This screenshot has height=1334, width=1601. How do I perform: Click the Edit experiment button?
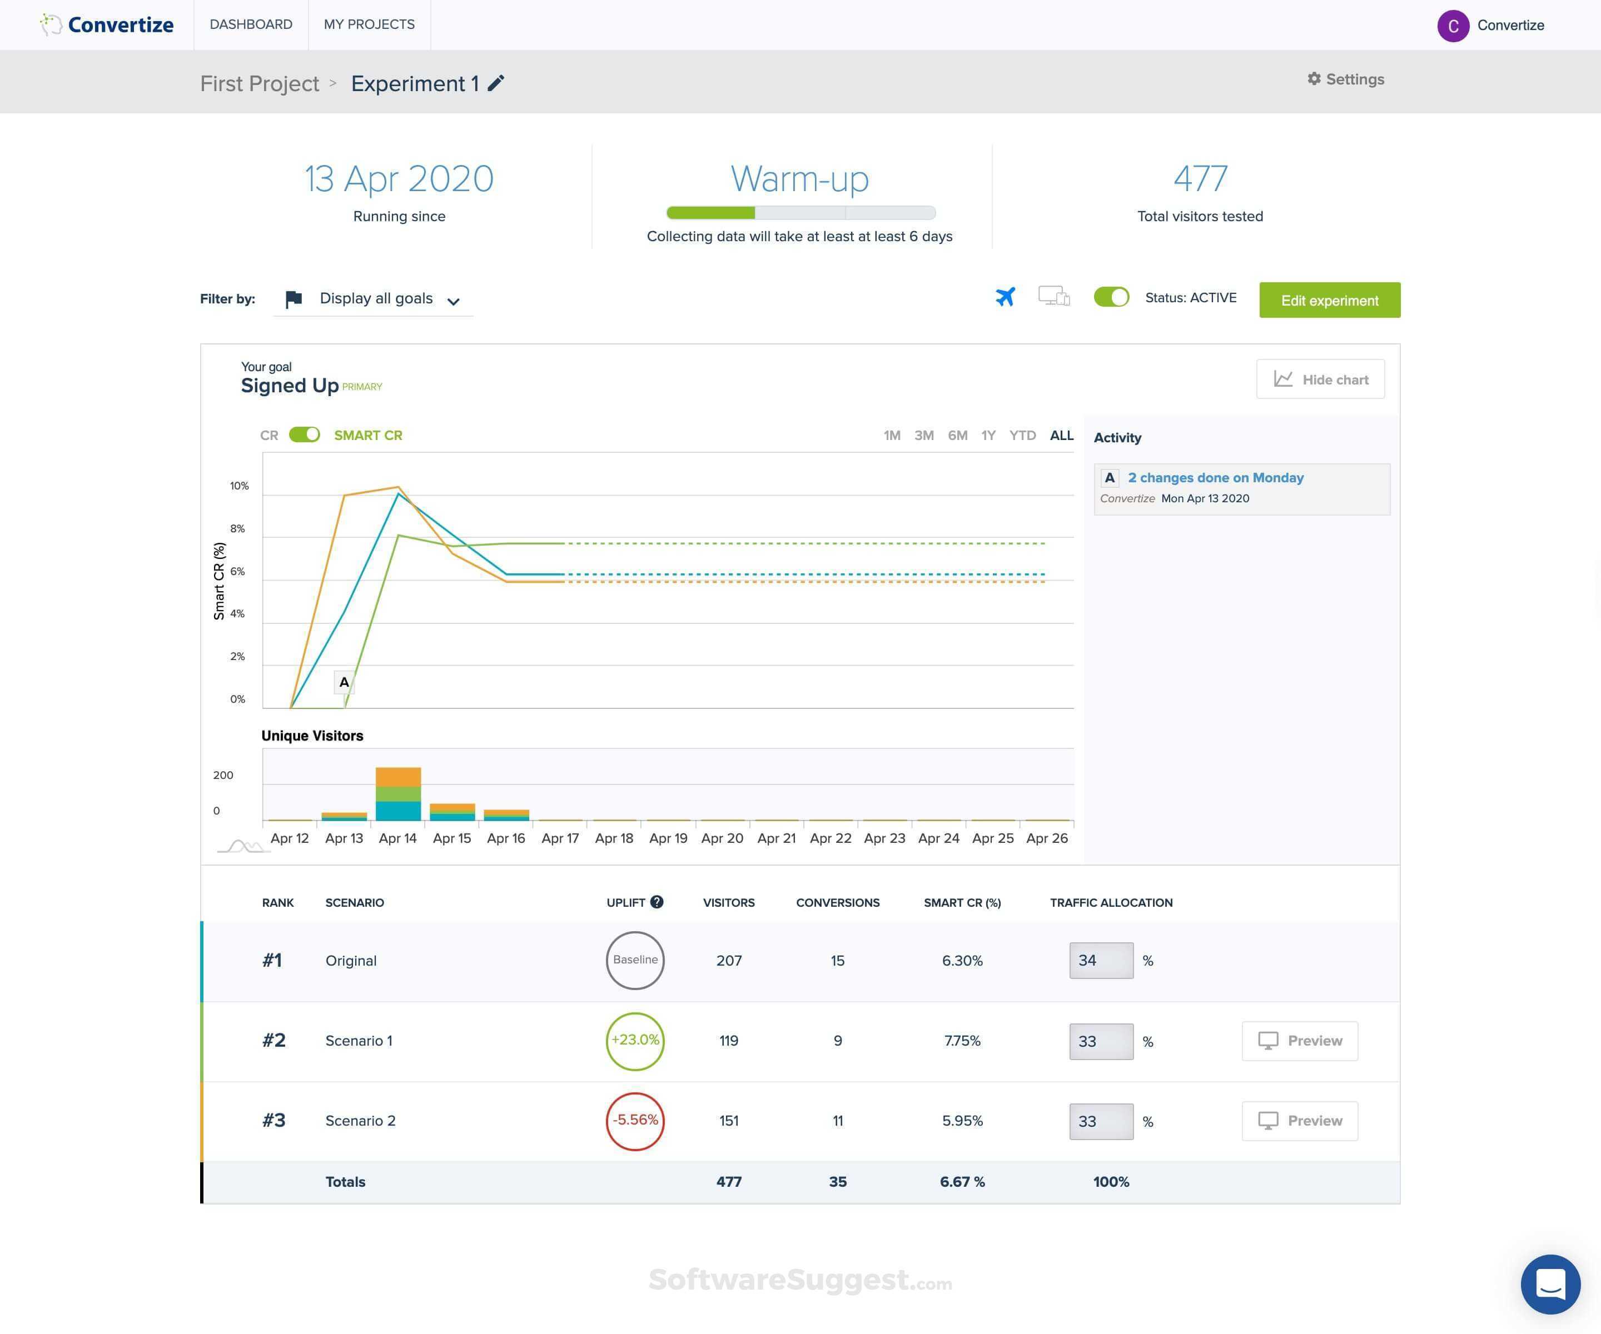(x=1330, y=299)
